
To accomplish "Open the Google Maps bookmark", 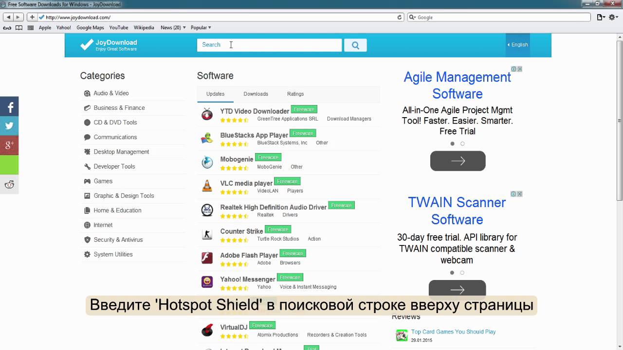I will pos(90,28).
